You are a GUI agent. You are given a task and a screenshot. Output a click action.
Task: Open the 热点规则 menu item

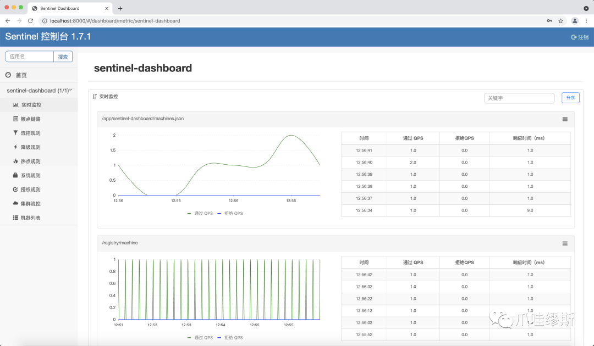[38, 161]
